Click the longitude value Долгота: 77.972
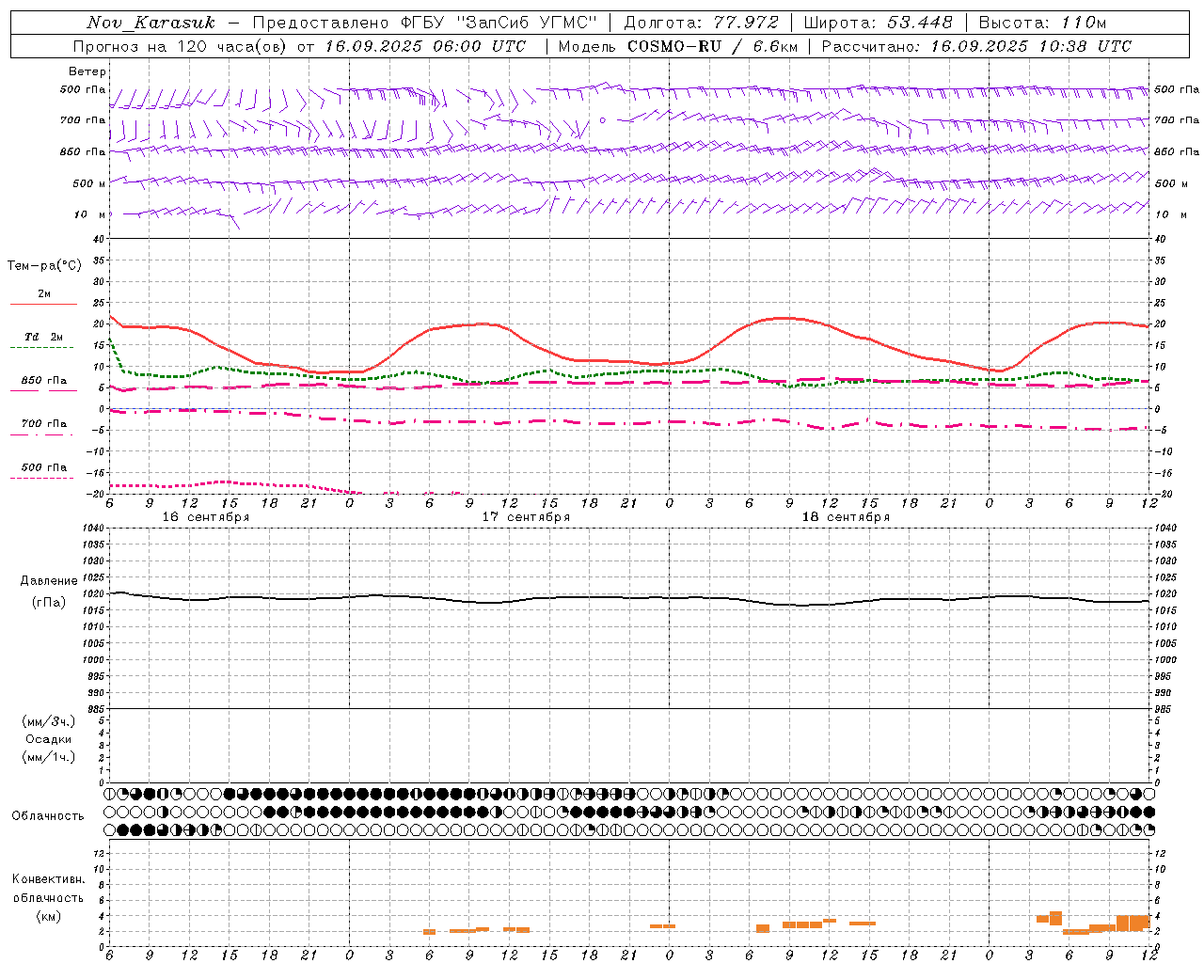This screenshot has width=1204, height=963. 702,23
